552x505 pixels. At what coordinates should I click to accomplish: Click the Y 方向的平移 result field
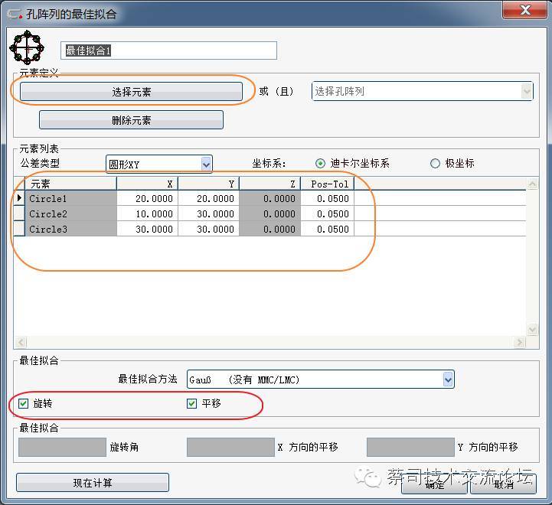click(410, 447)
